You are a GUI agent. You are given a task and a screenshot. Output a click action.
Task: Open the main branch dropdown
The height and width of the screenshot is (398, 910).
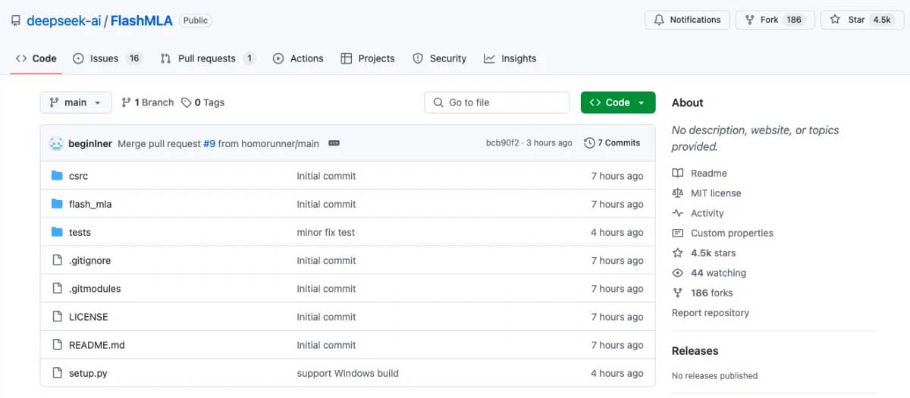(x=76, y=102)
